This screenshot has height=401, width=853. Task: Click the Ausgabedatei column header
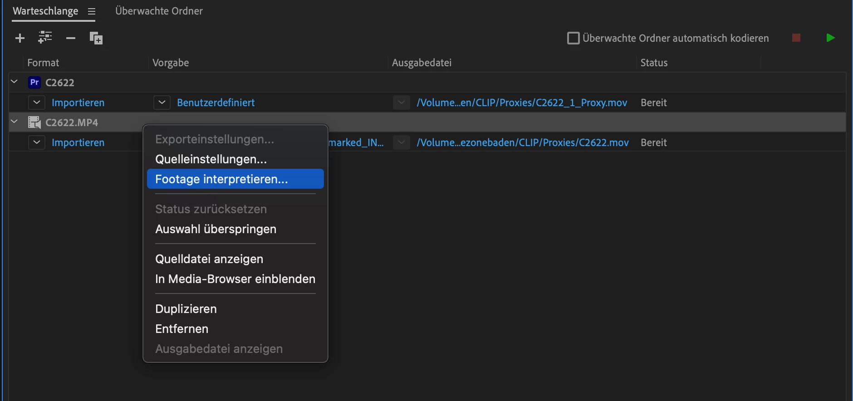(x=422, y=63)
